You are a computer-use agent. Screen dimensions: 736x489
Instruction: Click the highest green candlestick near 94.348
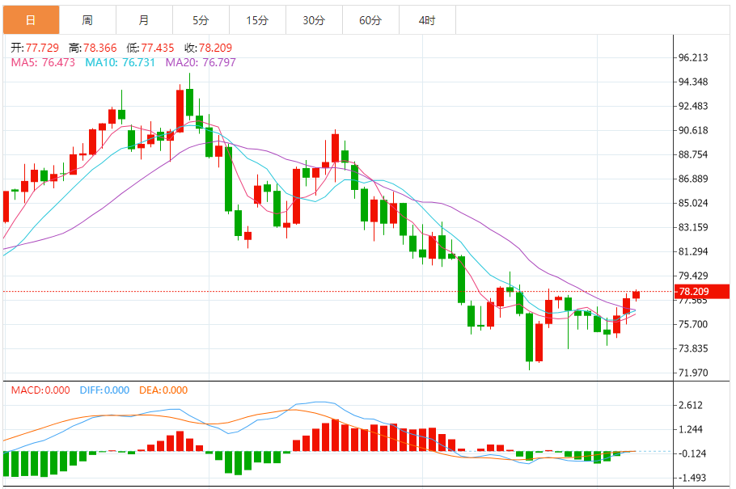[x=189, y=103]
